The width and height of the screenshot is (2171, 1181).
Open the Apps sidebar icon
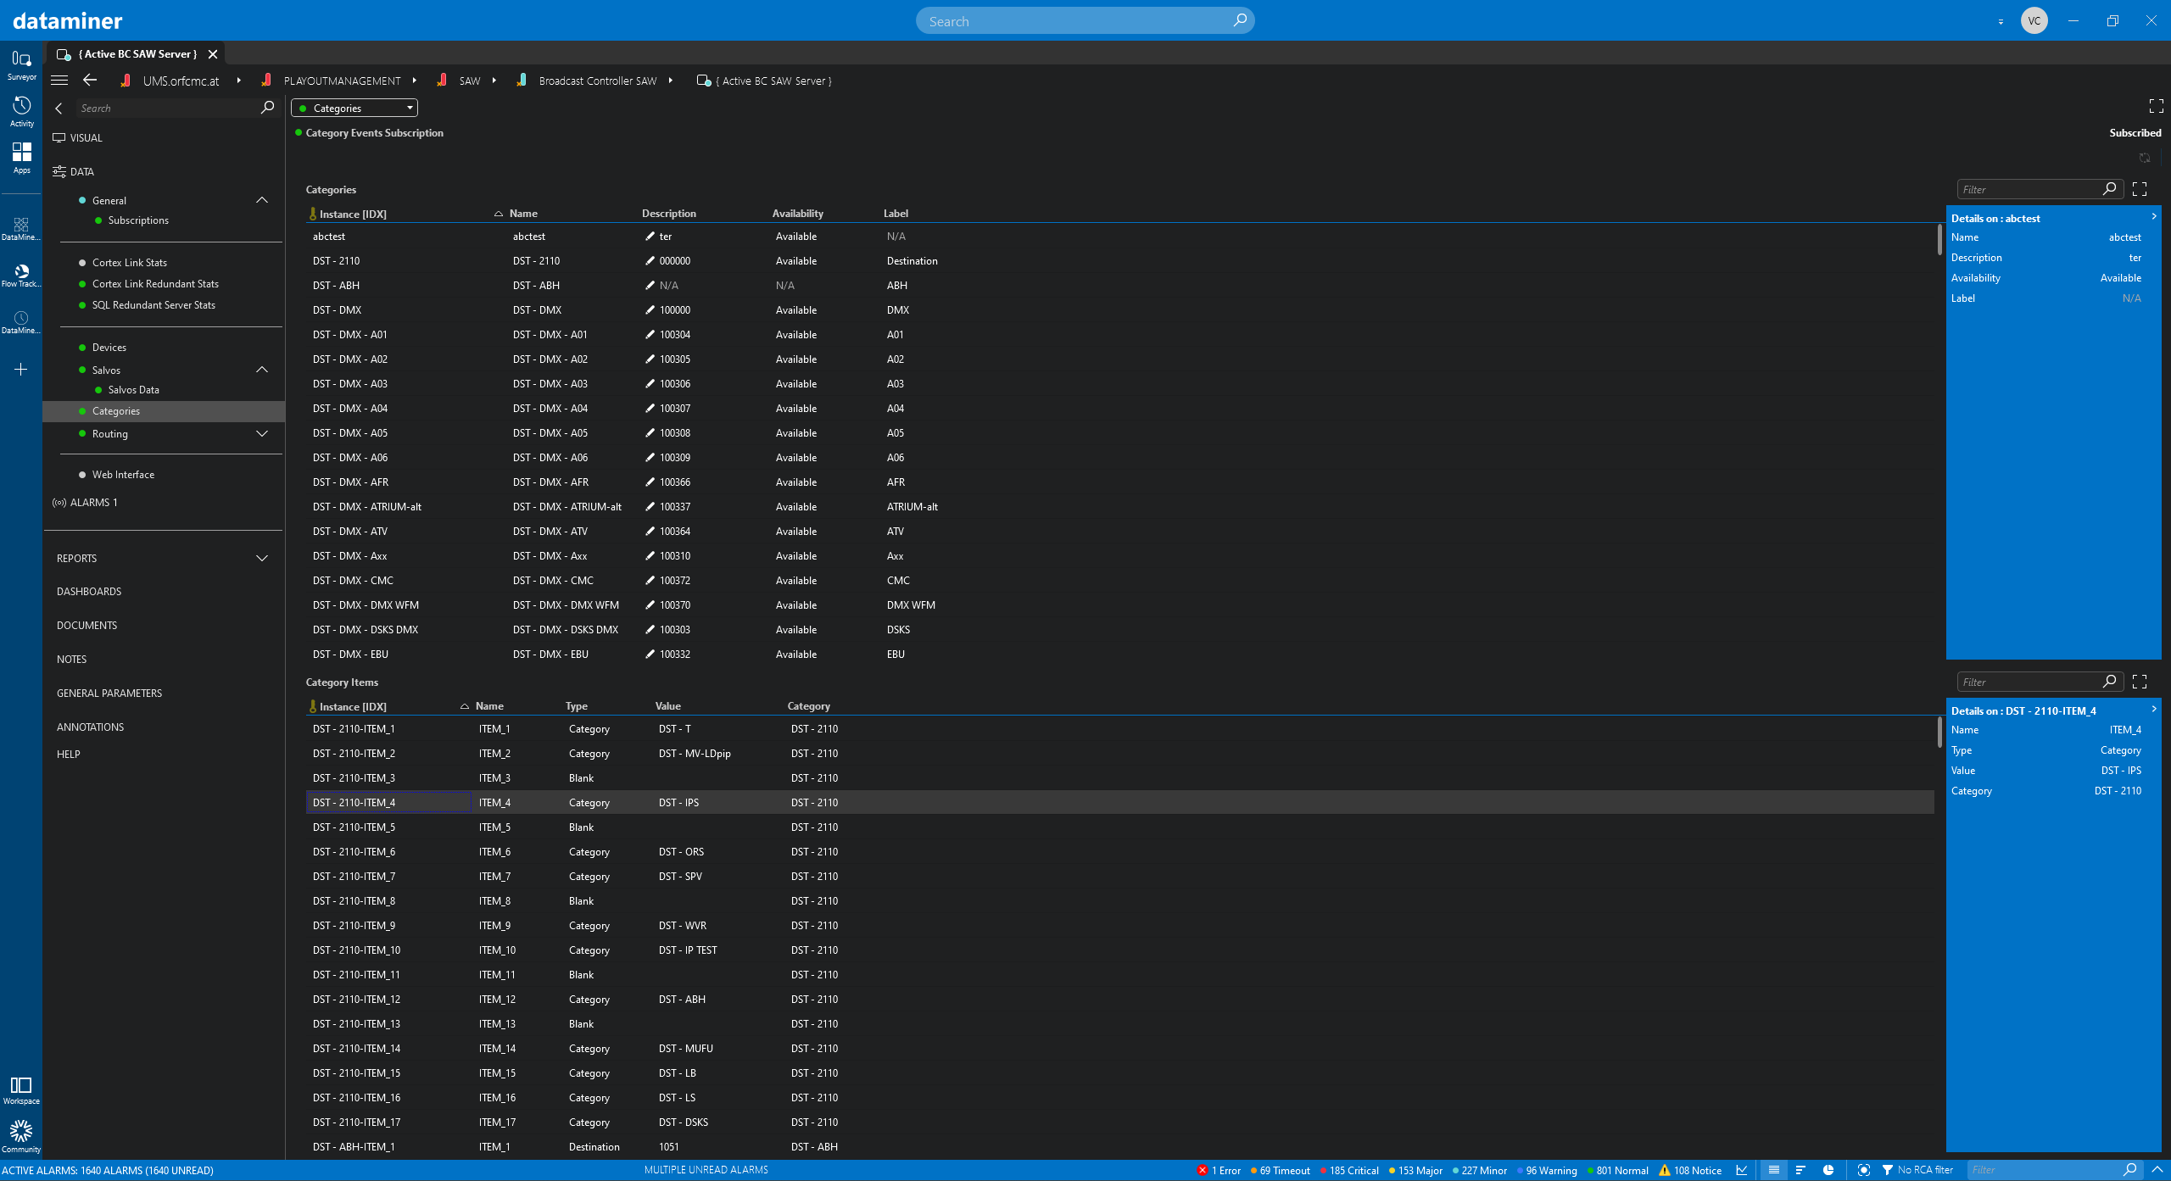tap(21, 158)
